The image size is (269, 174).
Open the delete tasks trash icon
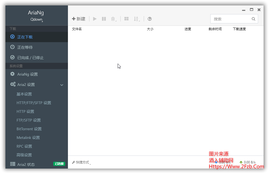[x=113, y=19]
